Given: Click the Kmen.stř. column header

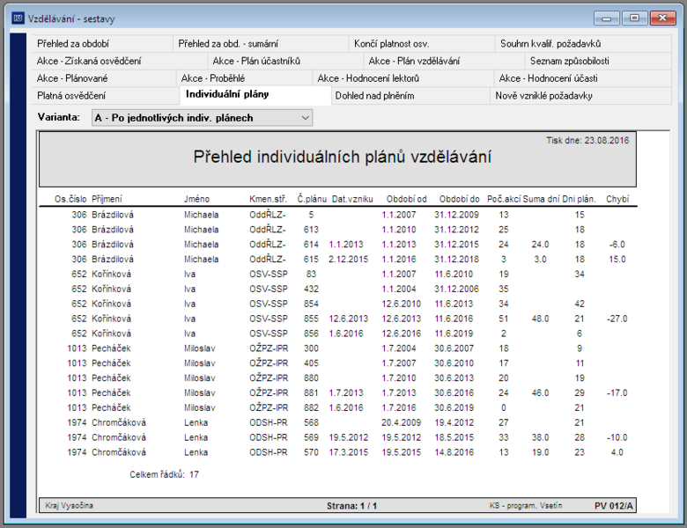Looking at the screenshot, I should pos(268,199).
